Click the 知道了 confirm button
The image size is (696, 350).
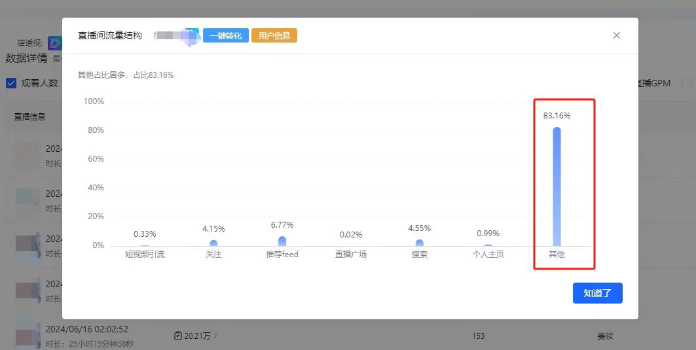pos(597,293)
